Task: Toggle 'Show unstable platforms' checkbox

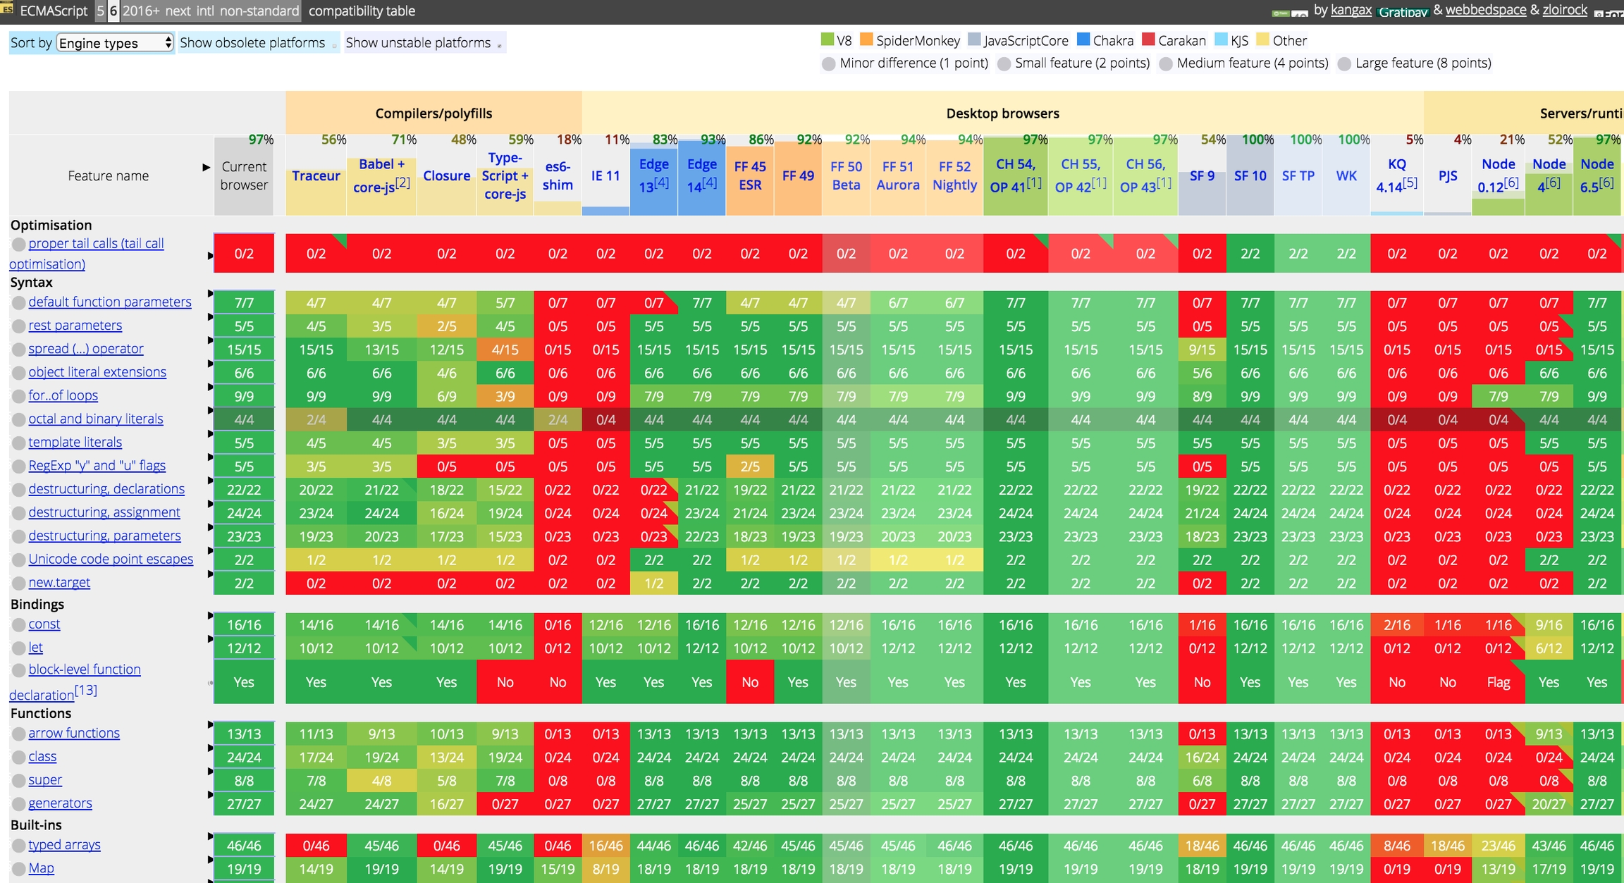Action: point(499,46)
